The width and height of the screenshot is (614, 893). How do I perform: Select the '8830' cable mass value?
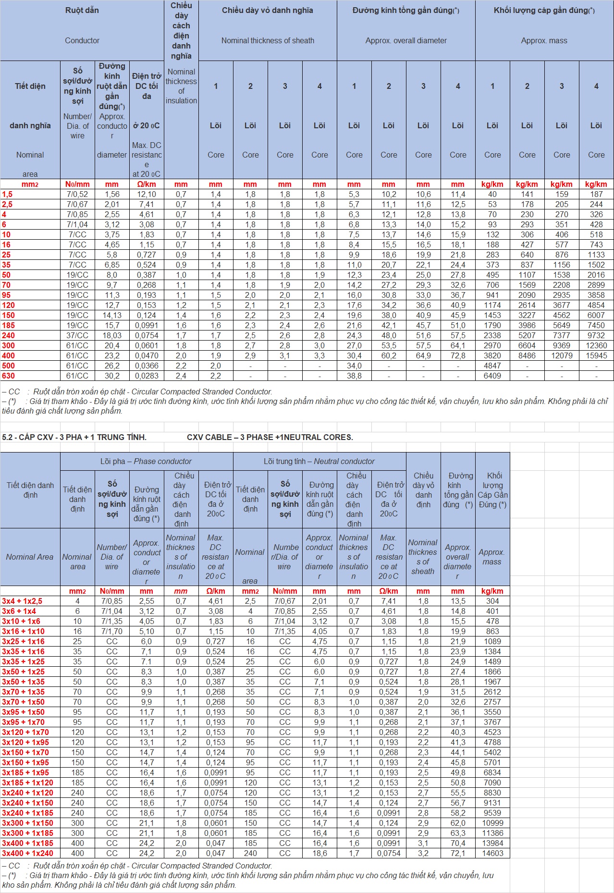tap(492, 793)
